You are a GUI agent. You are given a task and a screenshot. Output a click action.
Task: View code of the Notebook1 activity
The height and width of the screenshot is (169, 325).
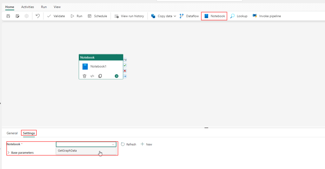coord(92,76)
